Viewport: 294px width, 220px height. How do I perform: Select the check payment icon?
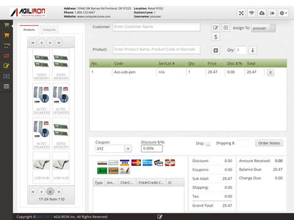[113, 163]
